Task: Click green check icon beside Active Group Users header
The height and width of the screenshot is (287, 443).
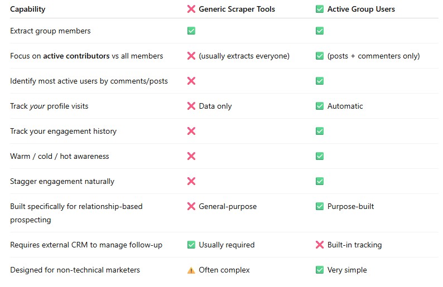Action: point(320,9)
